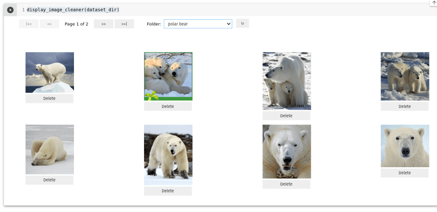This screenshot has height=212, width=437.
Task: Select the green-bordered cuddling bears thumbnail
Action: pyautogui.click(x=168, y=76)
